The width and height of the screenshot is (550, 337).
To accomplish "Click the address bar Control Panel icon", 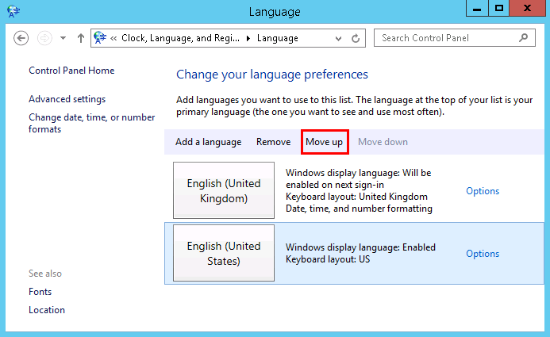I will (x=100, y=37).
